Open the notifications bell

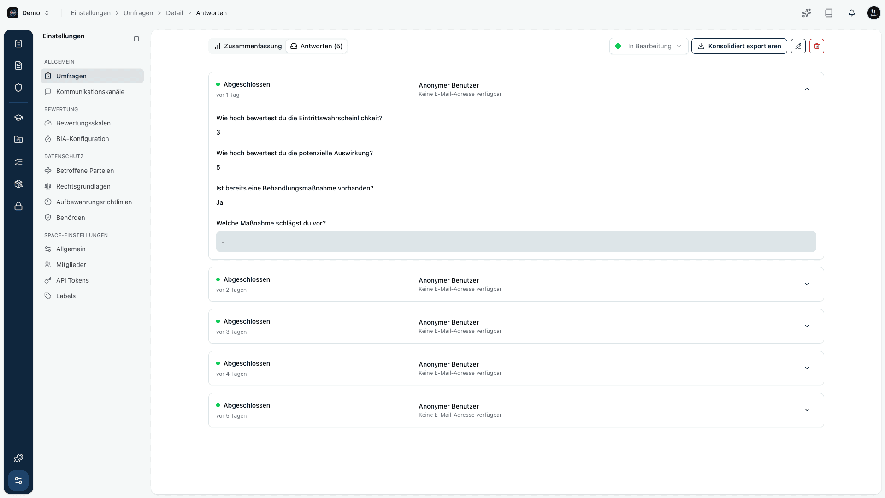(852, 13)
